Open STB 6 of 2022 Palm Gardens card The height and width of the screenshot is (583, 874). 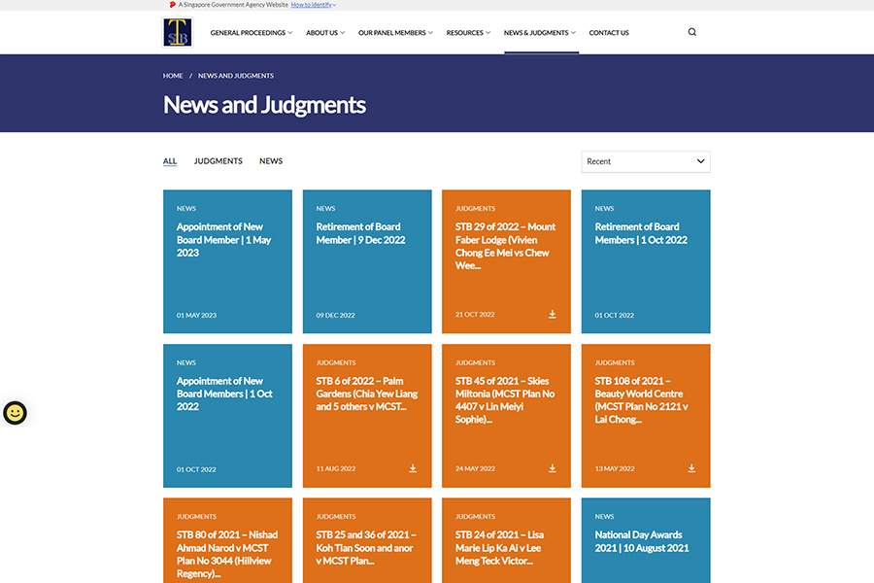point(367,416)
